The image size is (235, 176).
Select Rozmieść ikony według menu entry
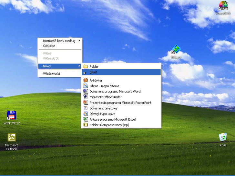click(60, 41)
